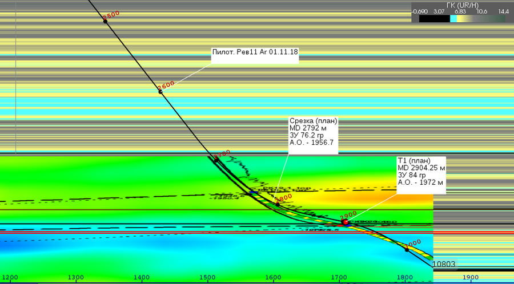Click the 2500 depth marker on the well path
The height and width of the screenshot is (284, 514).
tap(105, 21)
